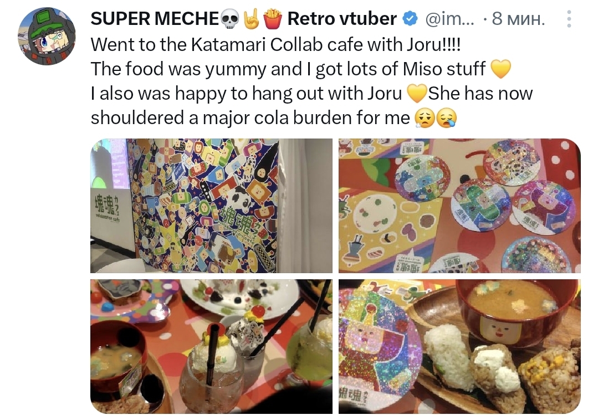Click the yellow heart after Joru
This screenshot has width=598, height=415.
pyautogui.click(x=416, y=94)
